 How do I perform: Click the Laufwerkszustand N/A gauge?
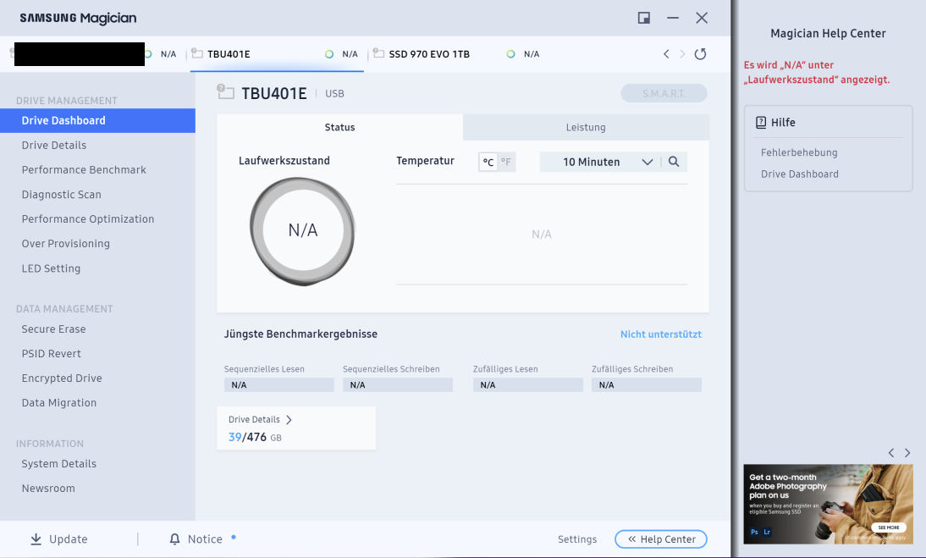click(302, 230)
